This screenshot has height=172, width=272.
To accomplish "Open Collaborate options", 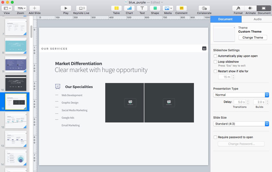I will (204, 8).
